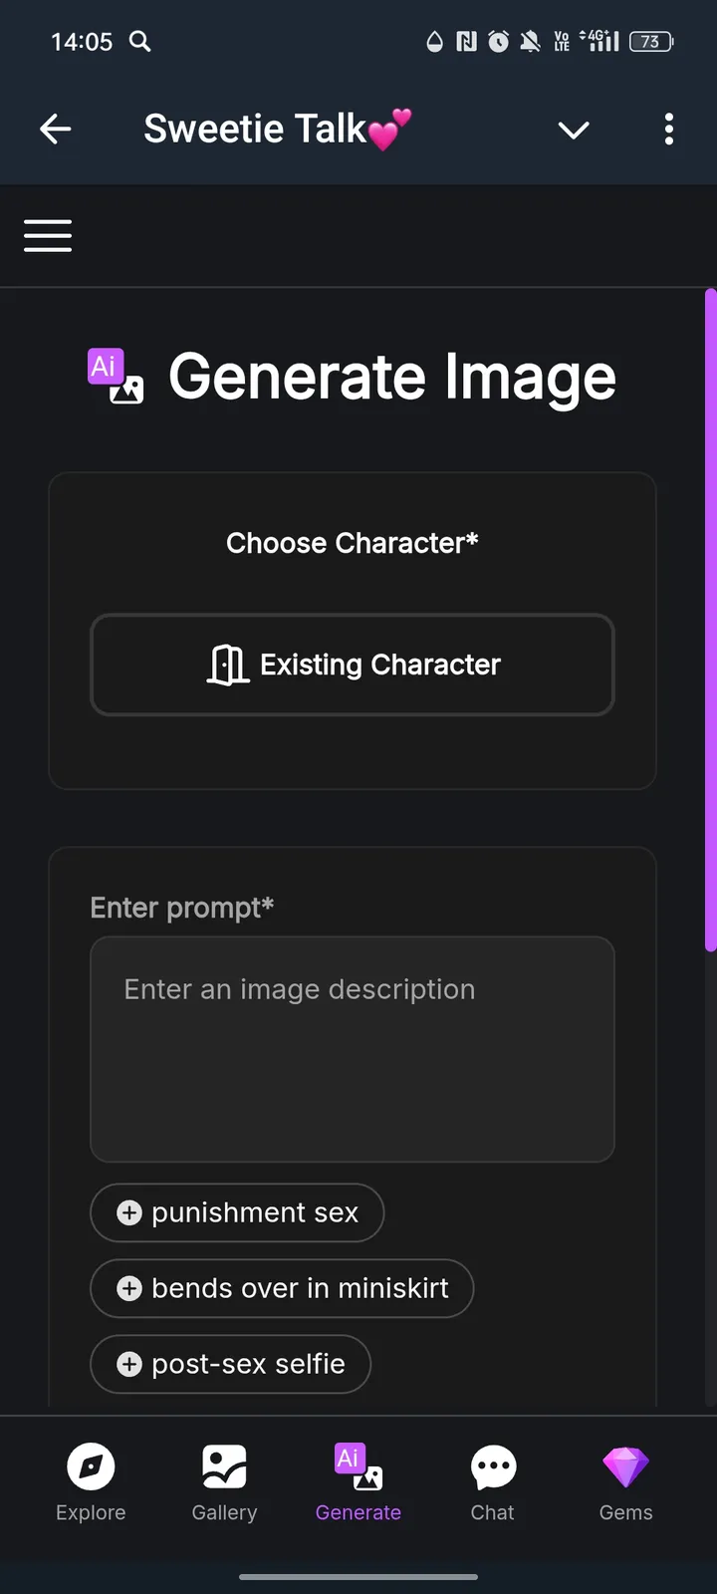Click the plus icon on the first suggestion chip

(x=129, y=1212)
